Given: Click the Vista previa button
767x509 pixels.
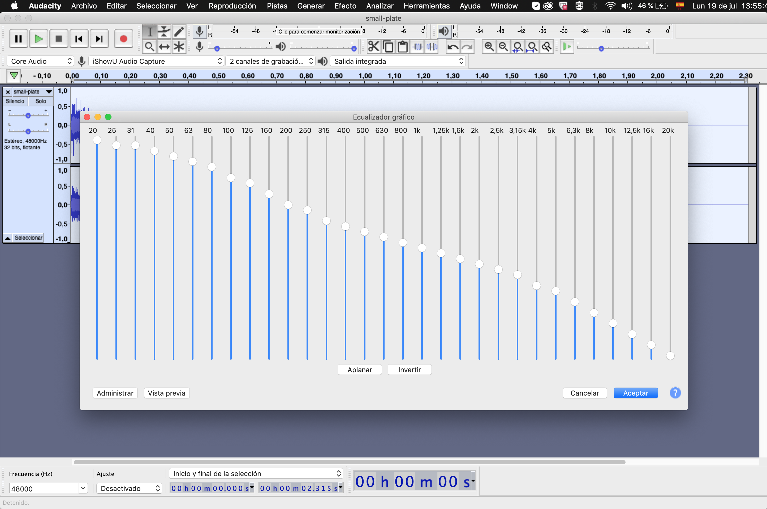Looking at the screenshot, I should (167, 393).
